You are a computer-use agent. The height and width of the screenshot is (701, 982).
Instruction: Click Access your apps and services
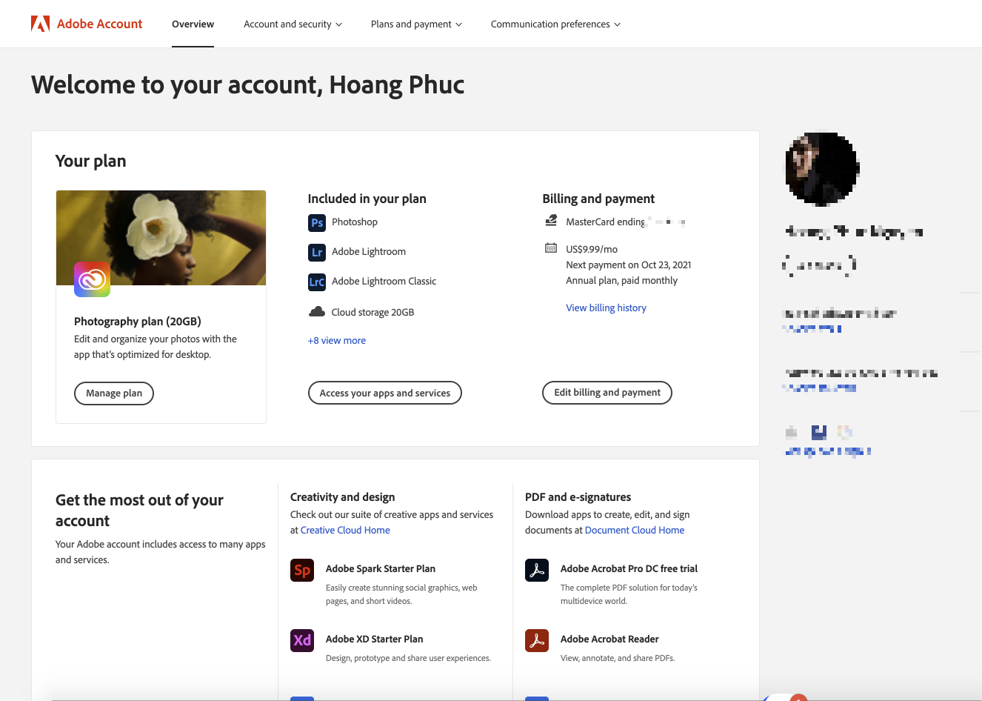[385, 393]
